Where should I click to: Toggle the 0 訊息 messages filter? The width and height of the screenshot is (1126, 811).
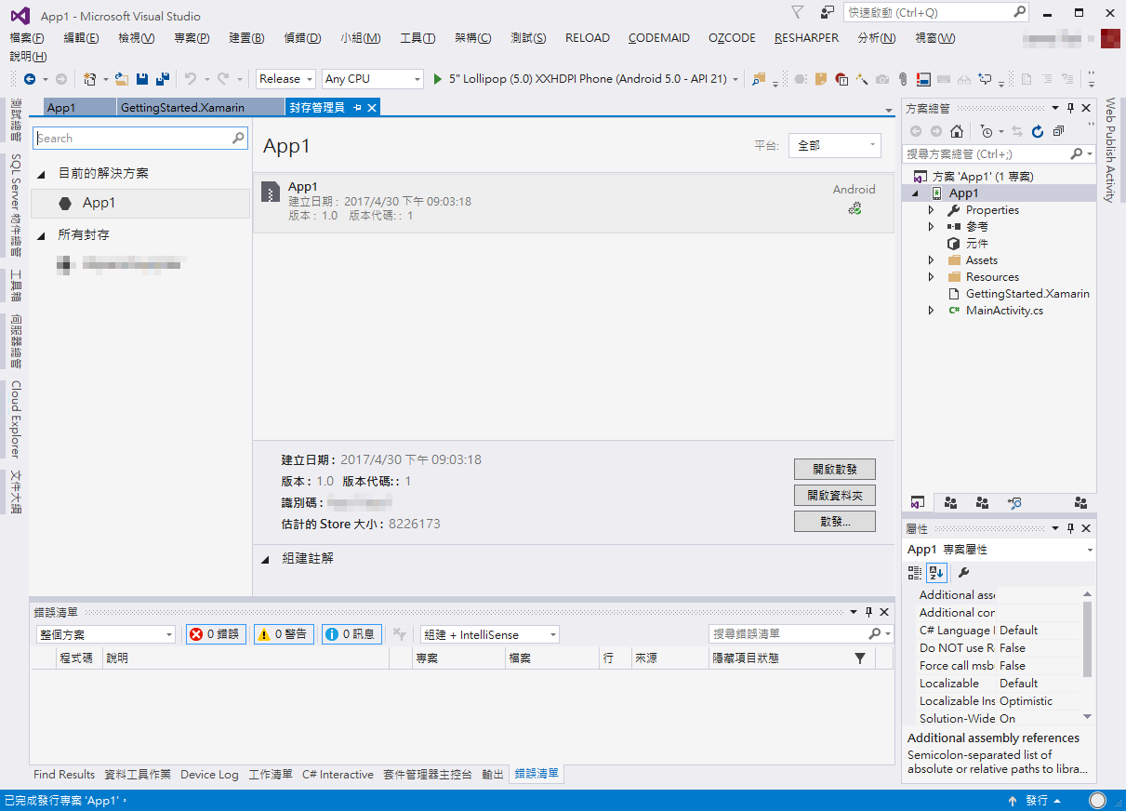tap(351, 634)
